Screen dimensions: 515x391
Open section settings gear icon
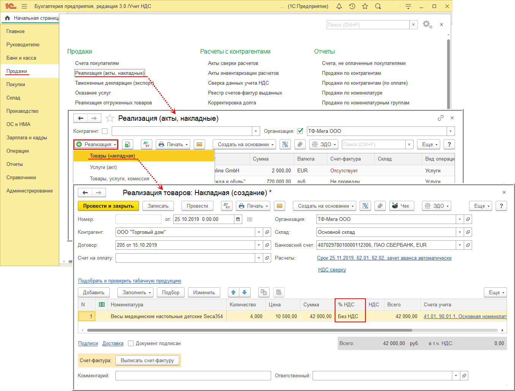click(x=427, y=24)
